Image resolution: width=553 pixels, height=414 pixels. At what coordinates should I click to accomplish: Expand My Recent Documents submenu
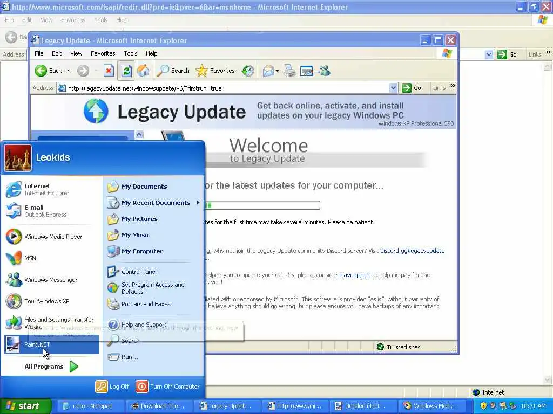coord(154,203)
